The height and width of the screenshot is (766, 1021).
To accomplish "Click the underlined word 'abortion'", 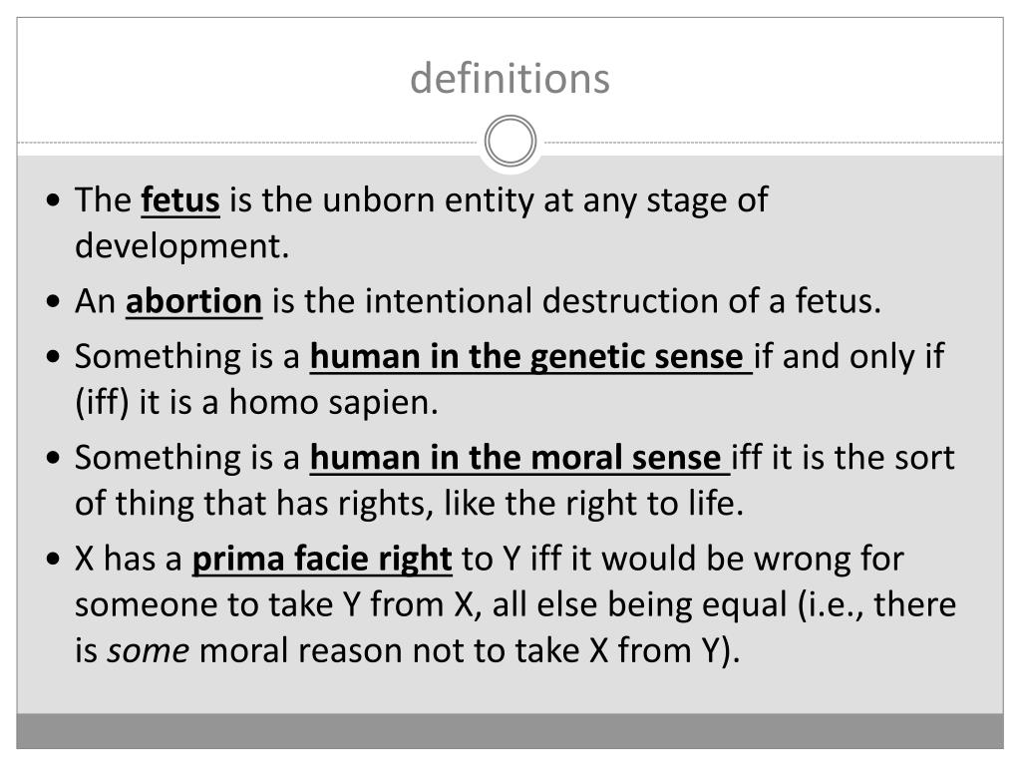I will [x=194, y=301].
